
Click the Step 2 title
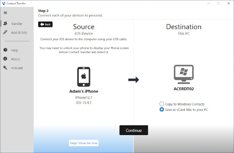coord(43,11)
